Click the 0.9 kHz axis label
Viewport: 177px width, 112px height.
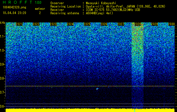(3, 64)
